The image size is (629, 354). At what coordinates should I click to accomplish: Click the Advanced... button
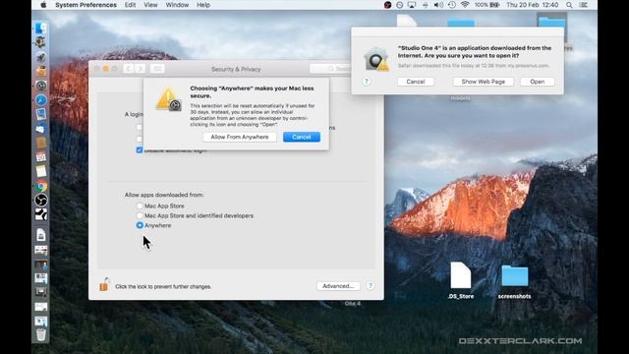pos(338,286)
